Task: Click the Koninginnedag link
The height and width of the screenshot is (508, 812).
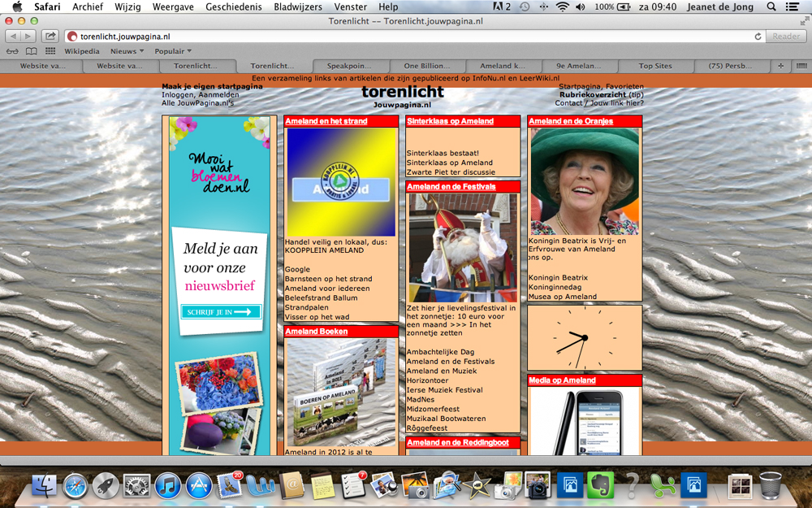Action: click(x=555, y=287)
